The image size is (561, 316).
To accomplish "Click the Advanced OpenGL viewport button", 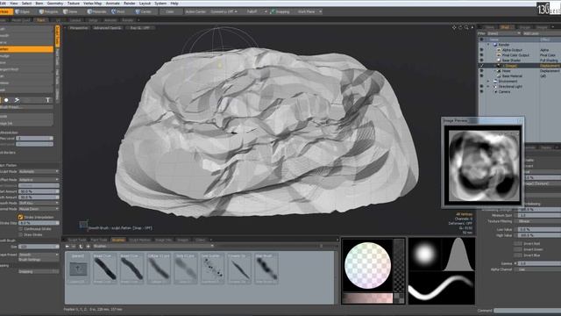I will click(x=107, y=27).
